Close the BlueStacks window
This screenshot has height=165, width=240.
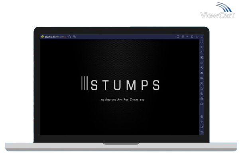(197, 37)
